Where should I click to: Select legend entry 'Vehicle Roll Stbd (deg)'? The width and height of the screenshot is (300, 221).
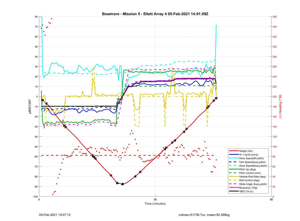pyautogui.click(x=252, y=177)
